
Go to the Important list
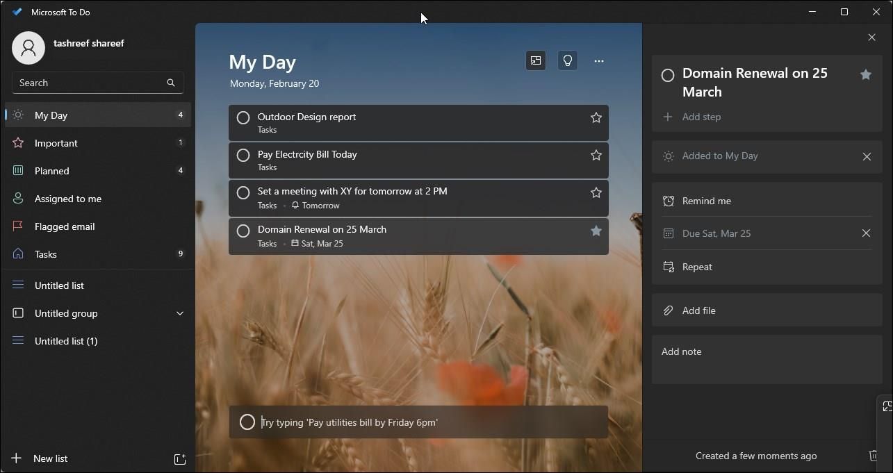coord(56,143)
